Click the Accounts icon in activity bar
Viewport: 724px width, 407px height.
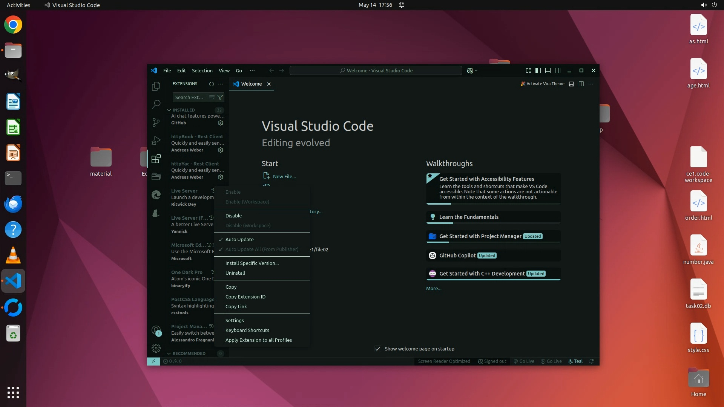click(x=156, y=330)
